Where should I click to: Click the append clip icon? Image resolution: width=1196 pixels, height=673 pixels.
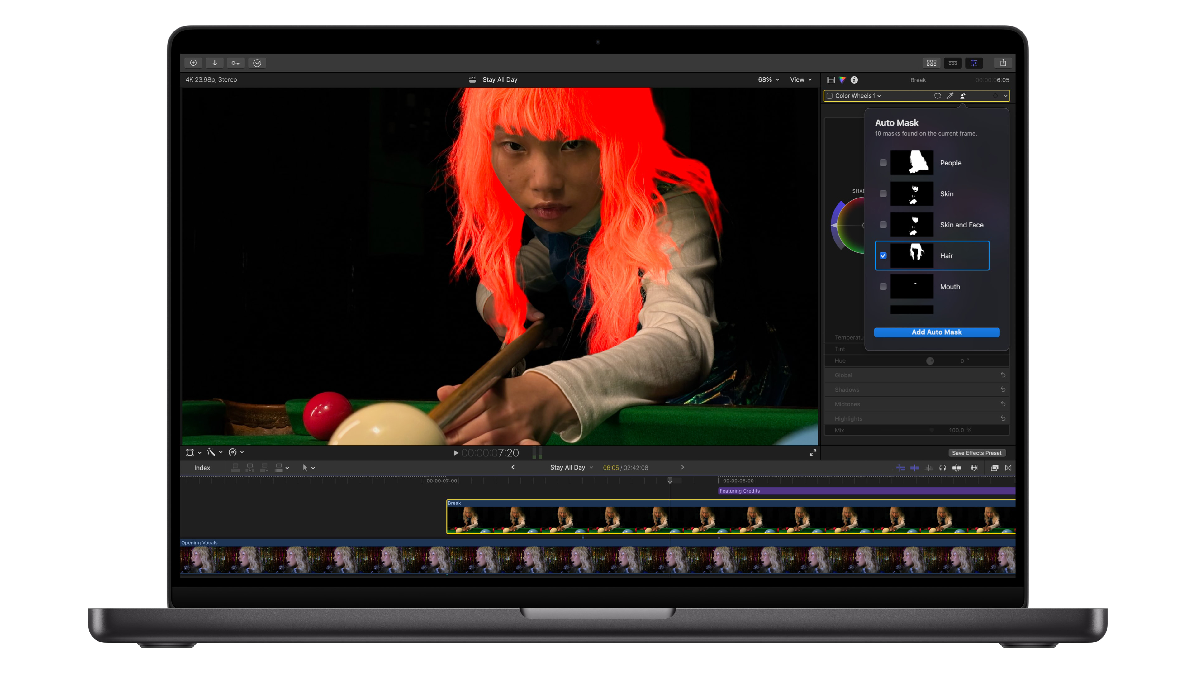pyautogui.click(x=264, y=468)
